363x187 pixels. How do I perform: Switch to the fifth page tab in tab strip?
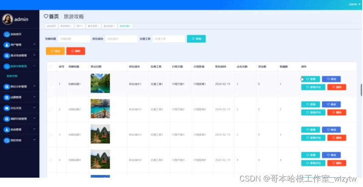pyautogui.click(x=109, y=26)
